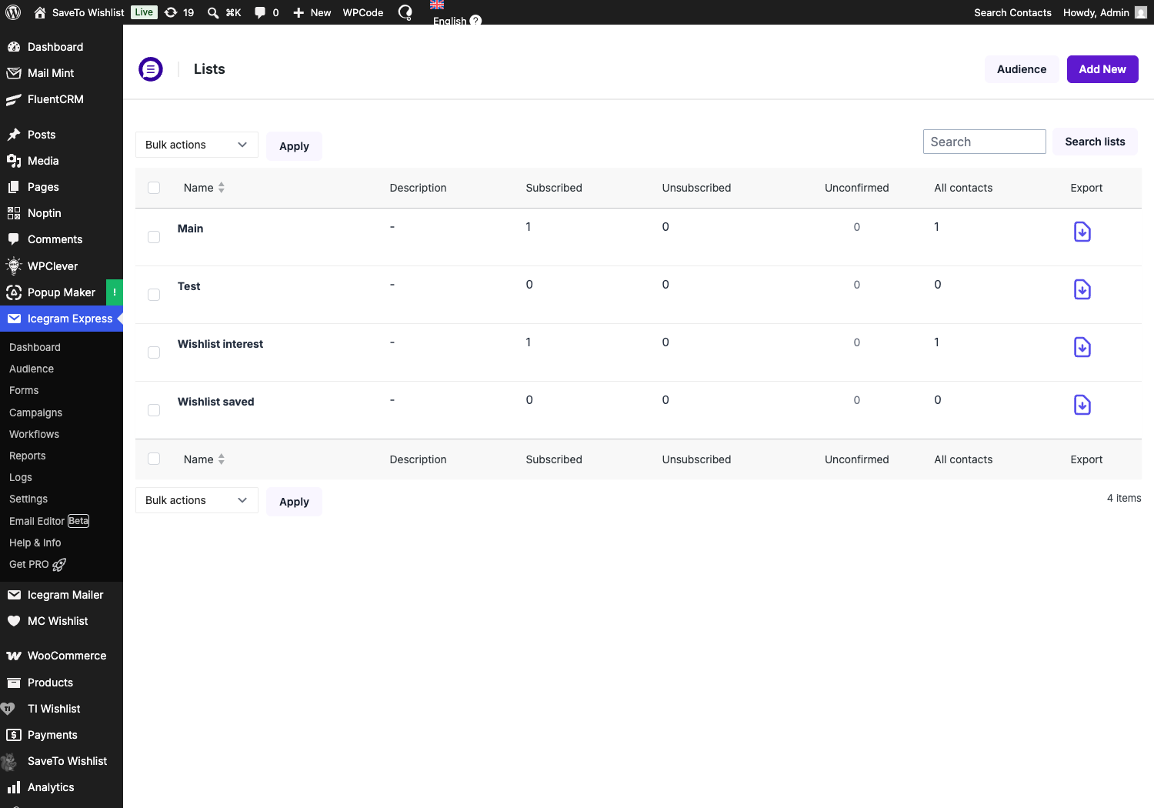Click the Posts pin icon
1154x808 pixels.
click(x=14, y=135)
